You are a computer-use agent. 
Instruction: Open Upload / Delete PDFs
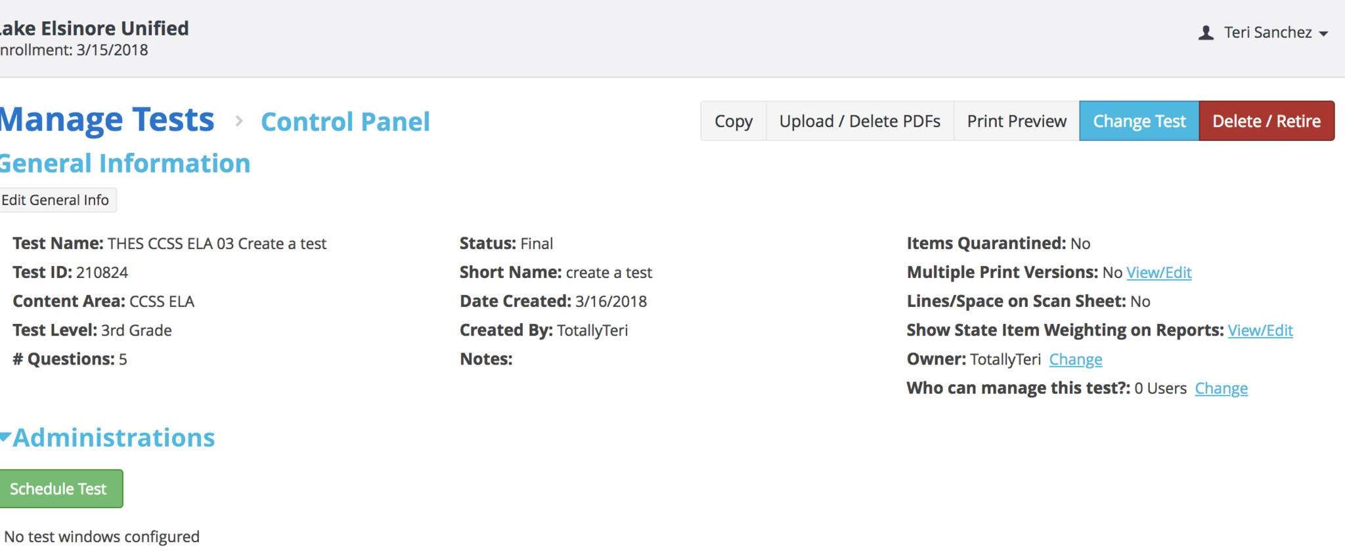point(860,121)
